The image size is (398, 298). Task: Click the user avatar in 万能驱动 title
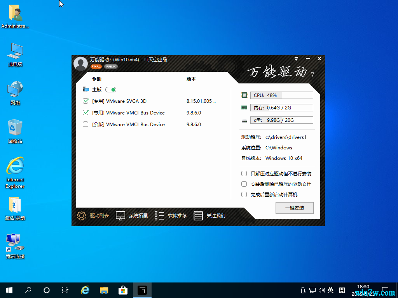coord(80,63)
